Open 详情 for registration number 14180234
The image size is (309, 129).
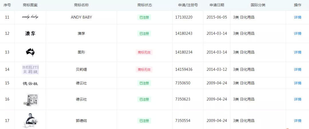click(298, 52)
